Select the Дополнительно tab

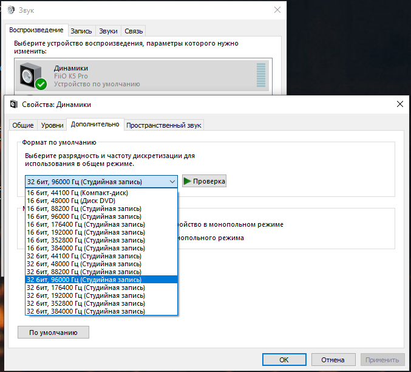pos(95,124)
